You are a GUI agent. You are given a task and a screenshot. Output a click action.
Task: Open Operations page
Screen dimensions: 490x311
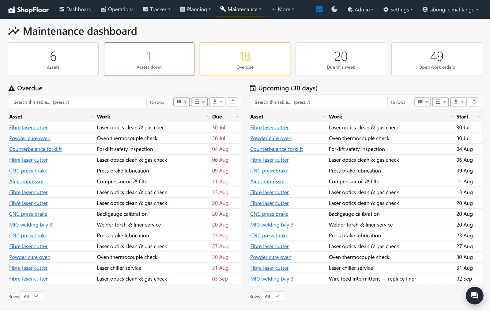[x=117, y=10]
